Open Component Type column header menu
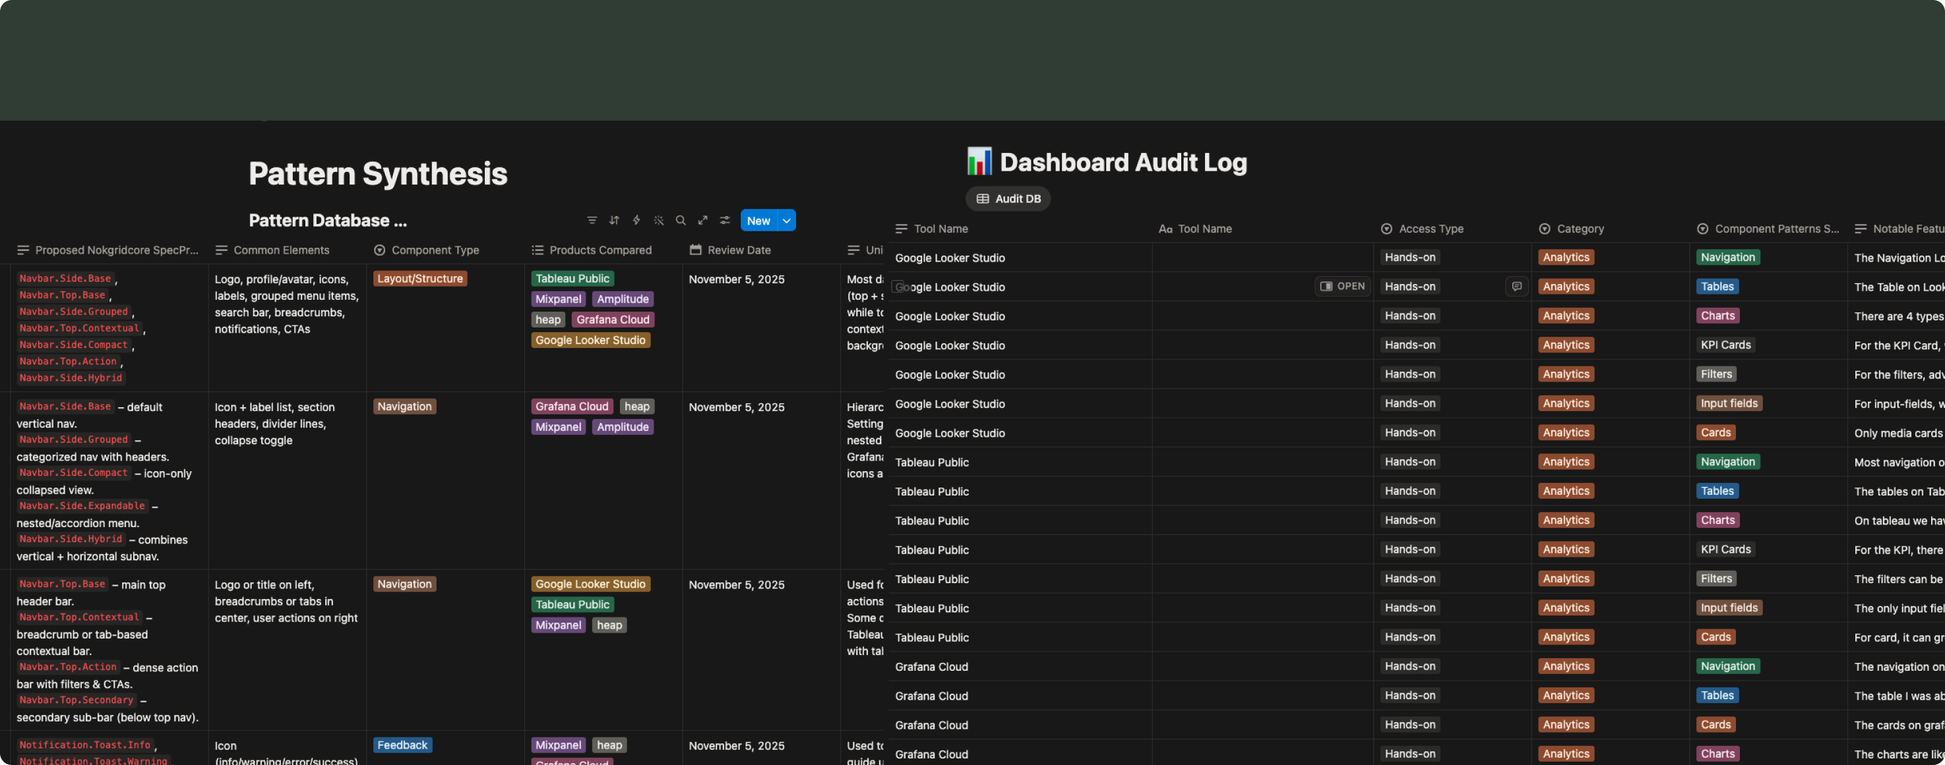 click(435, 250)
